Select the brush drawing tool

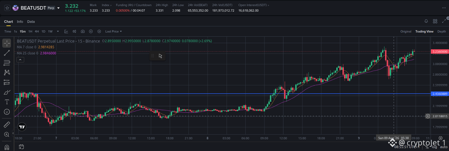pos(7,92)
